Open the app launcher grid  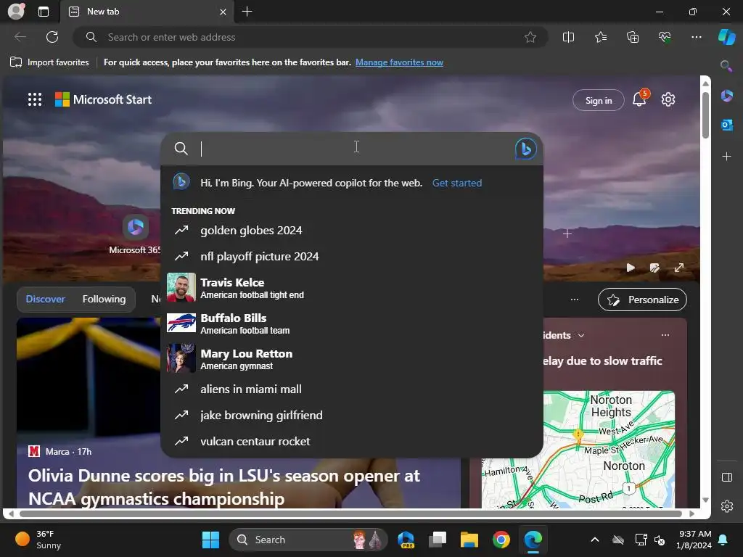tap(35, 99)
